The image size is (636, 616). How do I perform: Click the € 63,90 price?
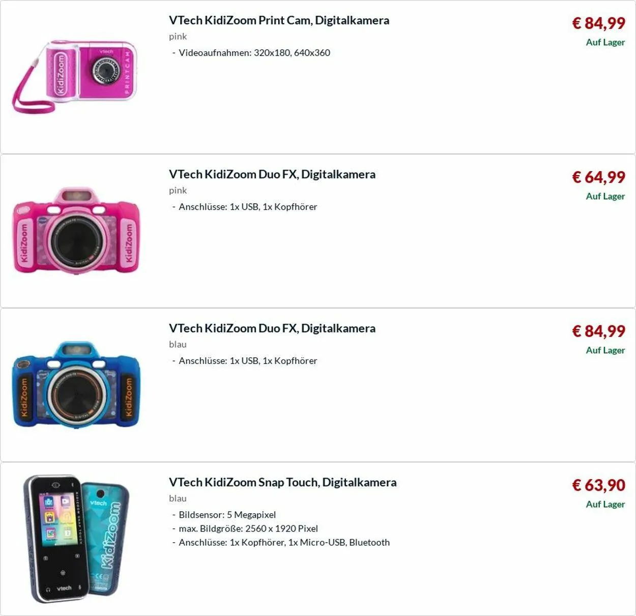click(x=598, y=485)
